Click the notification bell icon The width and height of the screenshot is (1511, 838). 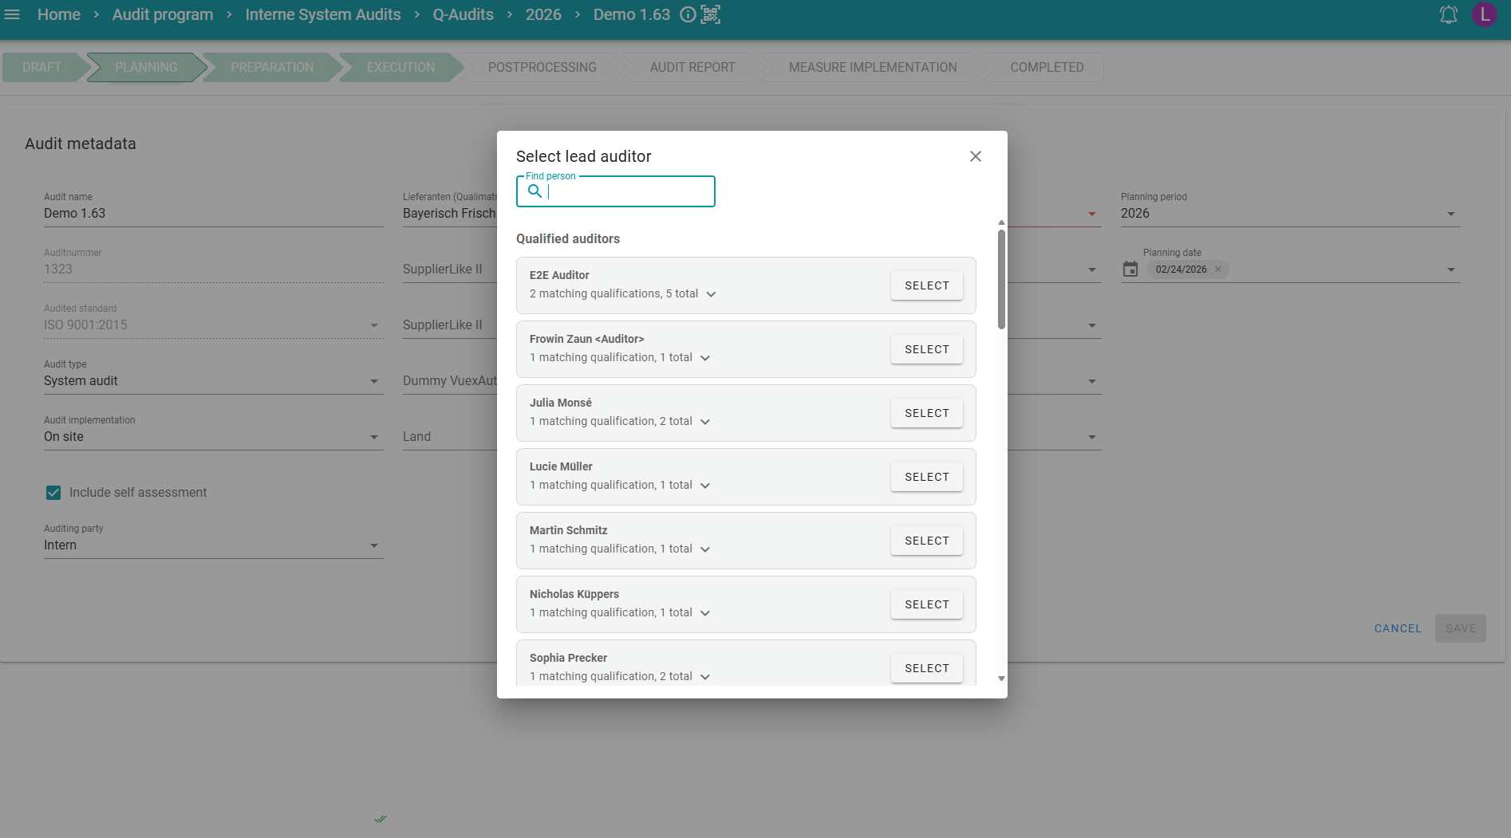click(1448, 14)
